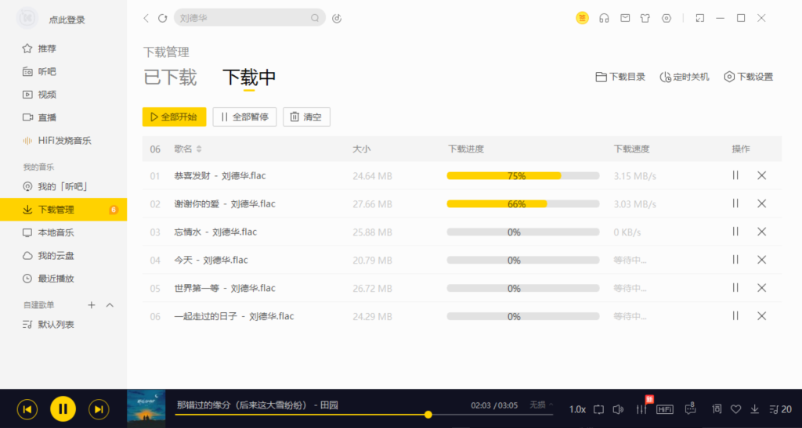
Task: Open 我的云盘 cloud drive
Action: click(49, 255)
